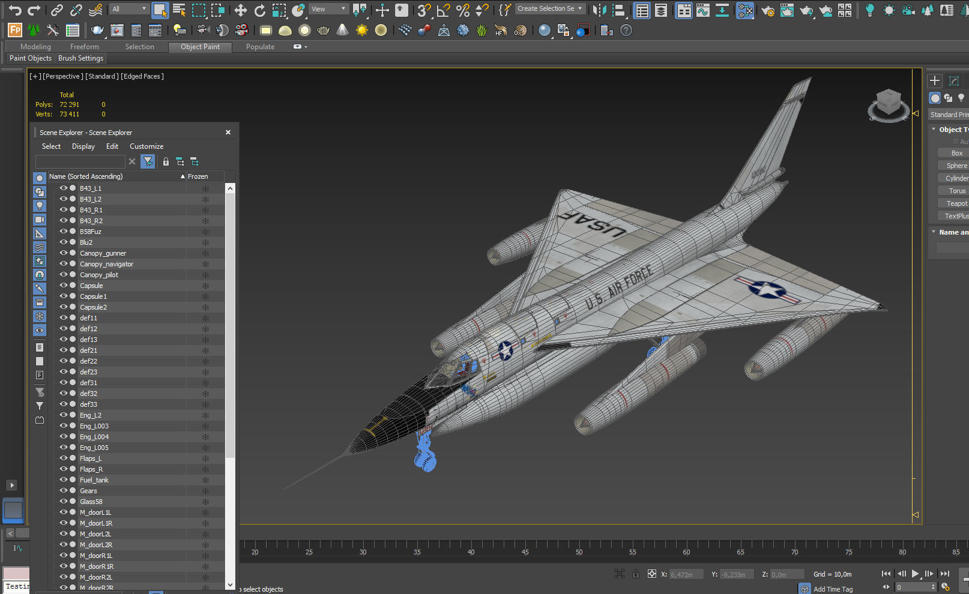Image resolution: width=969 pixels, height=594 pixels.
Task: Click the yellow sun light icon
Action: [x=361, y=30]
